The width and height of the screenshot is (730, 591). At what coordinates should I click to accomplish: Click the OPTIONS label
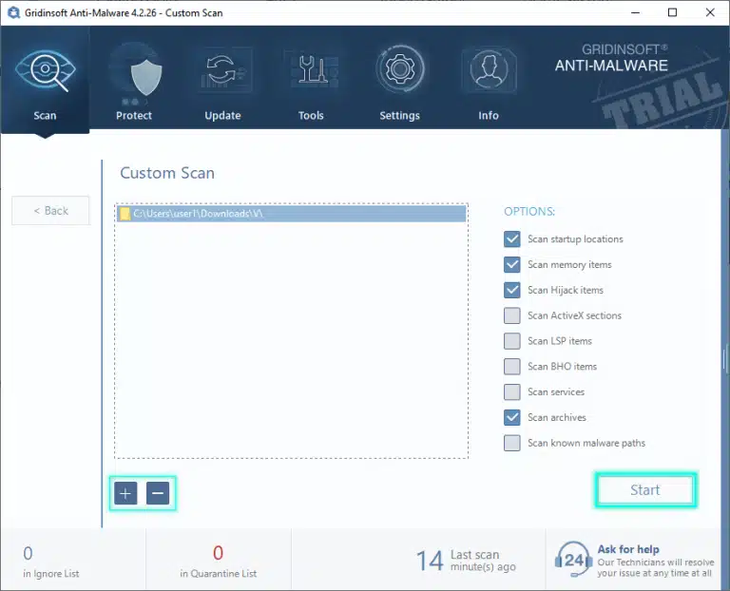[x=529, y=211]
